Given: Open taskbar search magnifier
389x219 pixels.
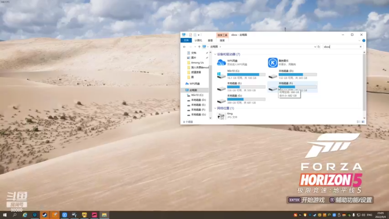Looking at the screenshot, I should (x=15, y=215).
